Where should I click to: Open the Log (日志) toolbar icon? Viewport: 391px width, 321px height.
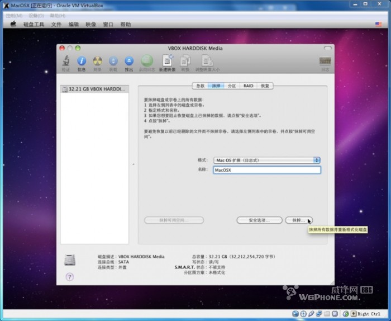point(325,60)
